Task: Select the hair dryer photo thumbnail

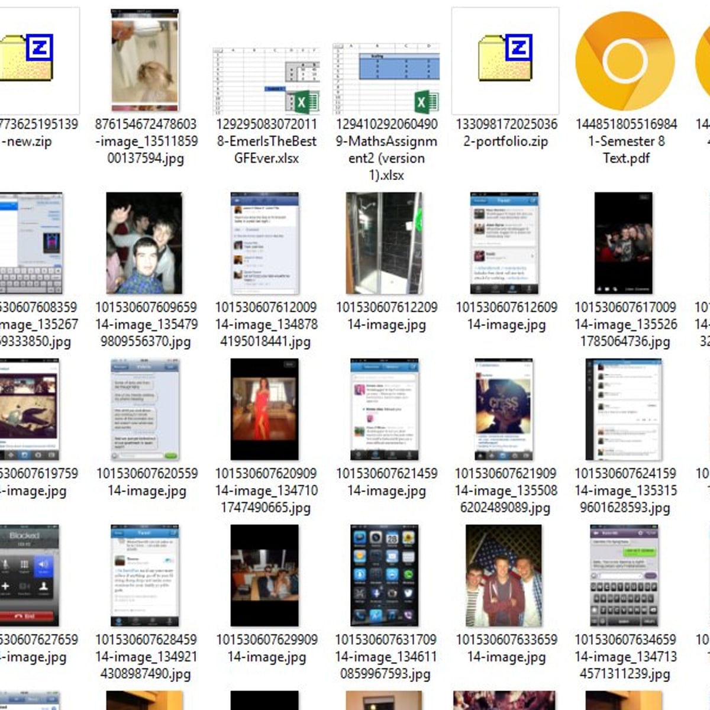Action: pos(145,60)
